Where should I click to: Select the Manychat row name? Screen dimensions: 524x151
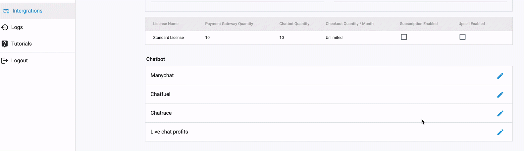[162, 75]
